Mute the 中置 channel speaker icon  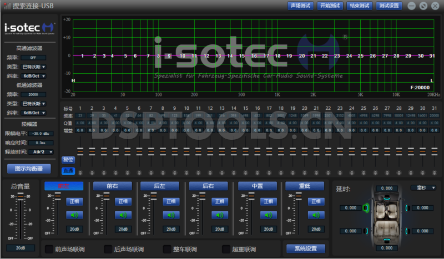pyautogui.click(x=269, y=215)
